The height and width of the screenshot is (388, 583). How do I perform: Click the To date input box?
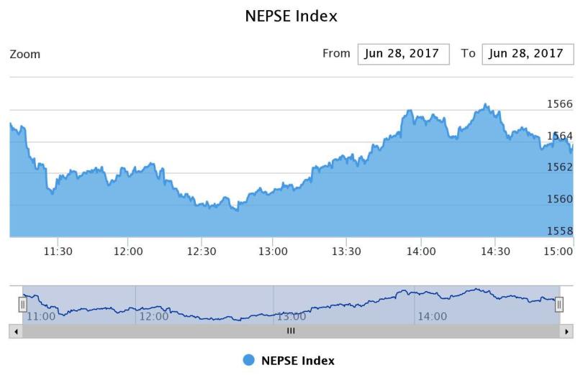coord(528,54)
